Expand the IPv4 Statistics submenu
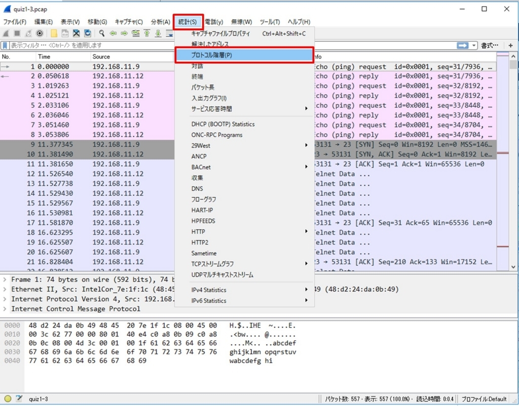Image resolution: width=519 pixels, height=406 pixels. pyautogui.click(x=306, y=290)
